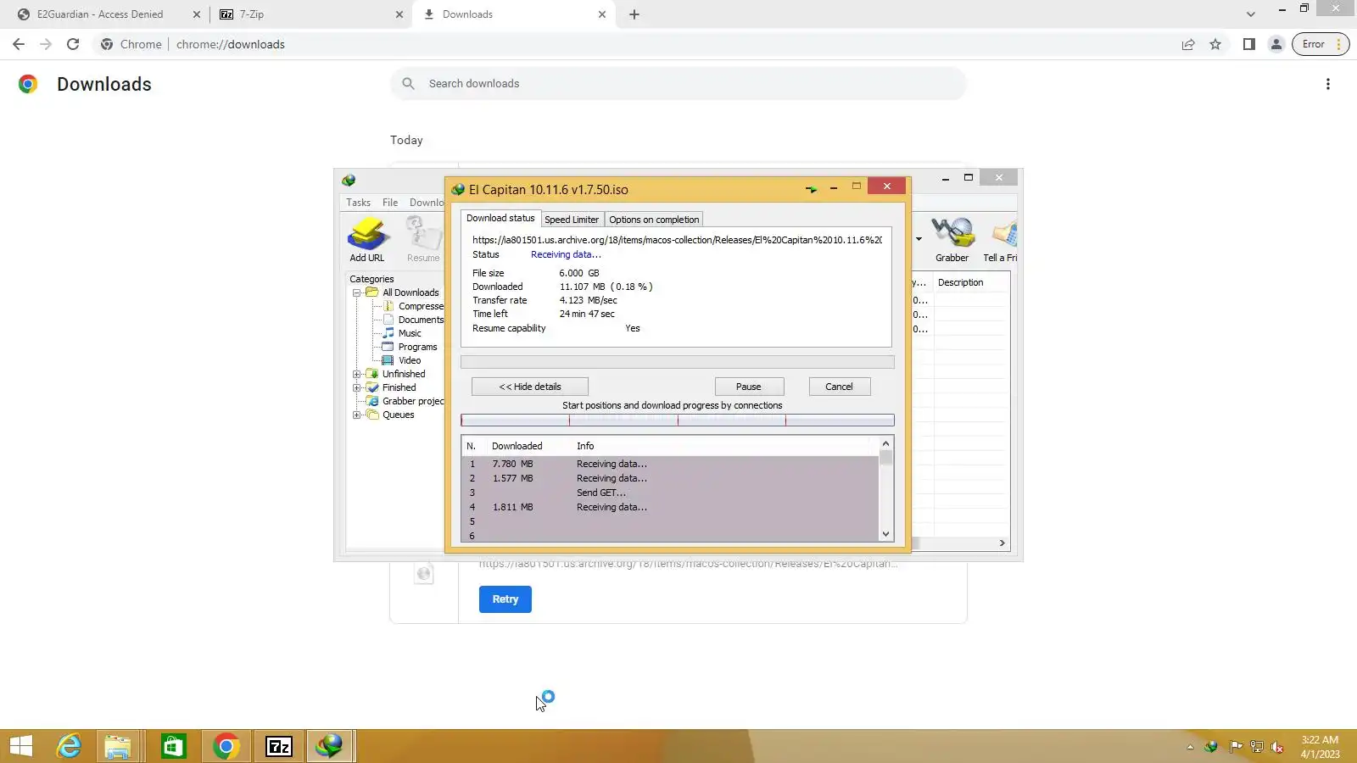Select connection row 3 Send GET
The width and height of the screenshot is (1357, 763).
[x=670, y=493]
